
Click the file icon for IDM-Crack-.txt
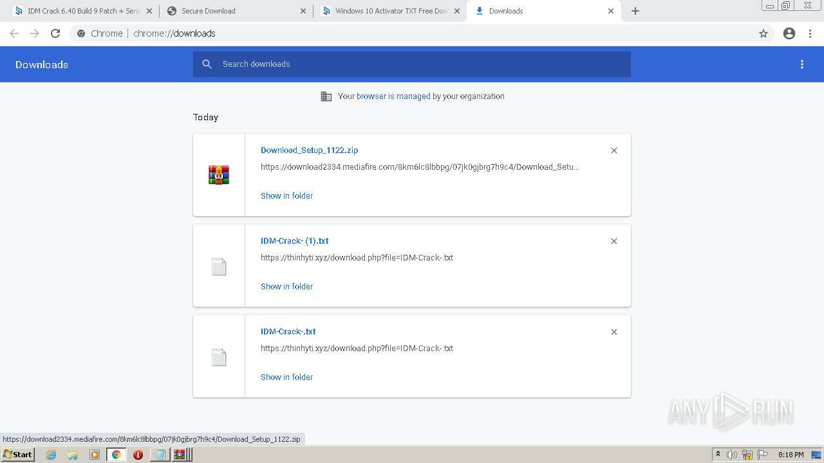coord(219,357)
